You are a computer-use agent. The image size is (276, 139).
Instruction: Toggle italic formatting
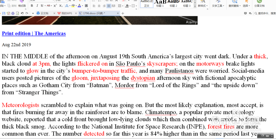pos(37,6)
